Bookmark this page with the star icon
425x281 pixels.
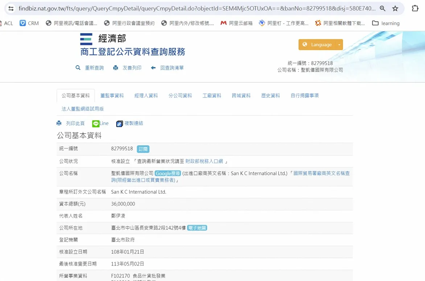[x=395, y=8]
